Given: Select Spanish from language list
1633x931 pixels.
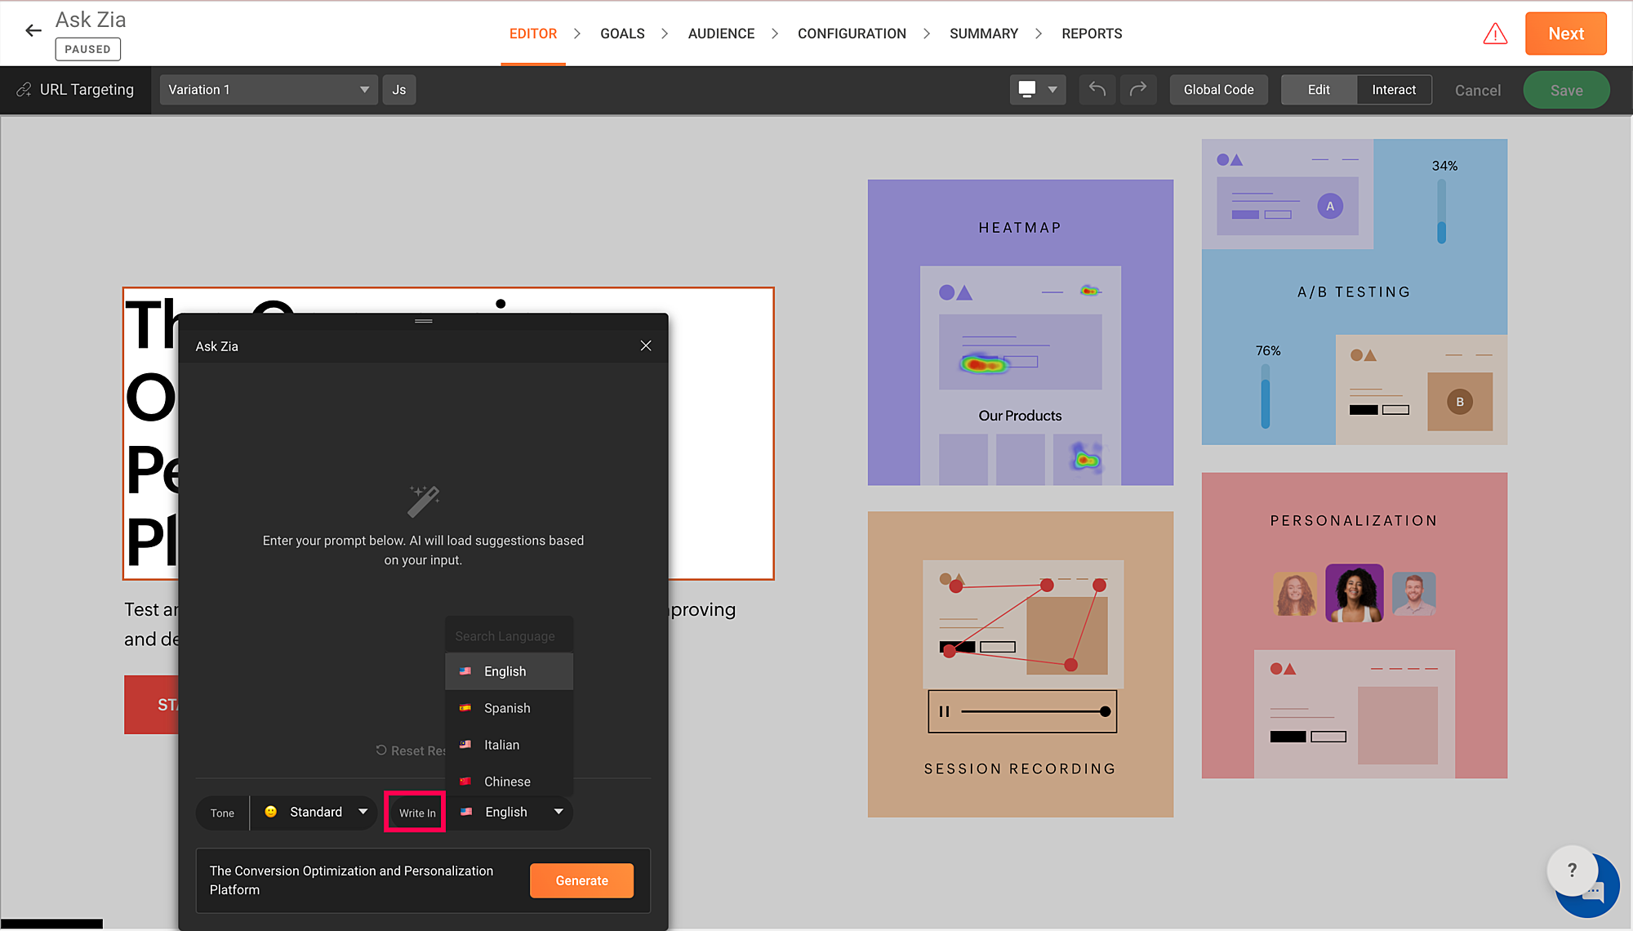Looking at the screenshot, I should click(x=507, y=708).
